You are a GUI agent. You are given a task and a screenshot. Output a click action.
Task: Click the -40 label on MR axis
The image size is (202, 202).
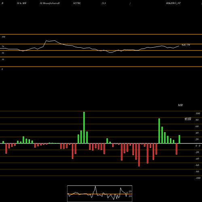tap(197, 159)
